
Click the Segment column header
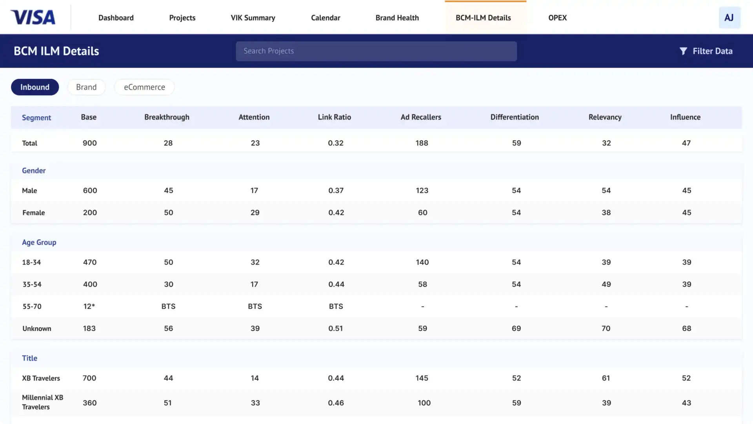36,117
